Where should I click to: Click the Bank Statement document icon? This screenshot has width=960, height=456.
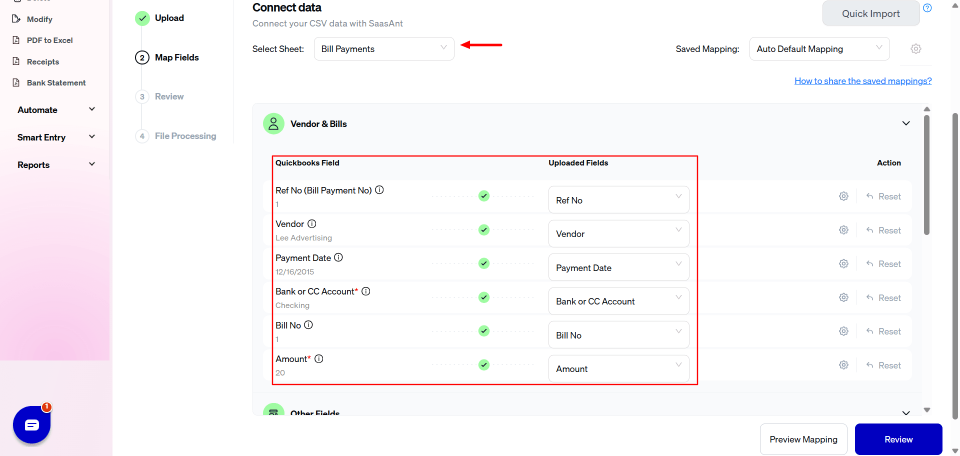[16, 82]
